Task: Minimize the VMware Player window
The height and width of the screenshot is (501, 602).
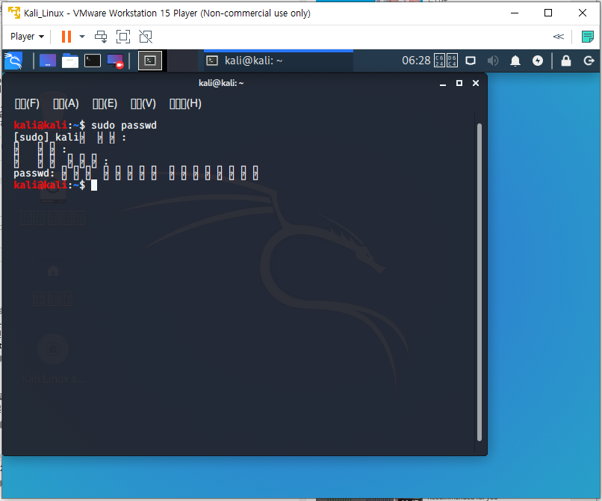Action: pos(515,13)
